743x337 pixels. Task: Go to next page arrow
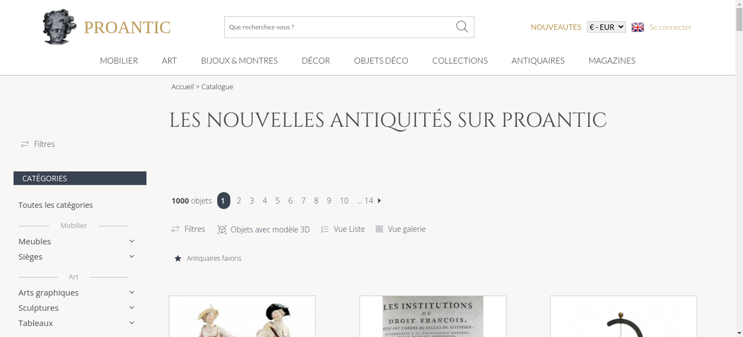[x=379, y=200]
